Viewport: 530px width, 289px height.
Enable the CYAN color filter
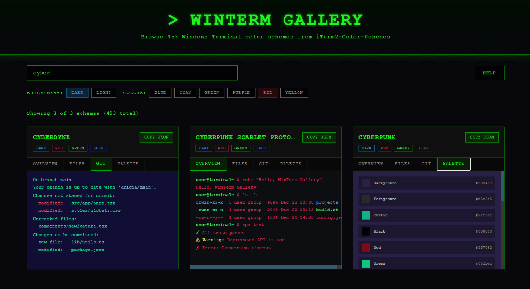(x=185, y=92)
